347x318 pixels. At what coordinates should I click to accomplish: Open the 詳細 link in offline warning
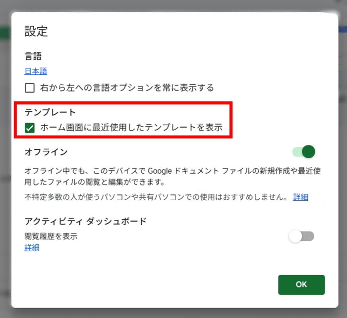(300, 197)
